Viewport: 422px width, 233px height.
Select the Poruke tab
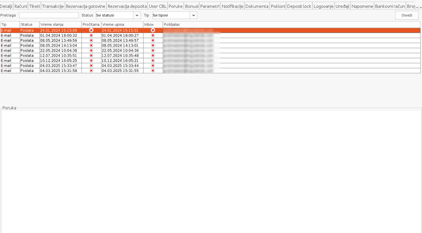(x=176, y=6)
